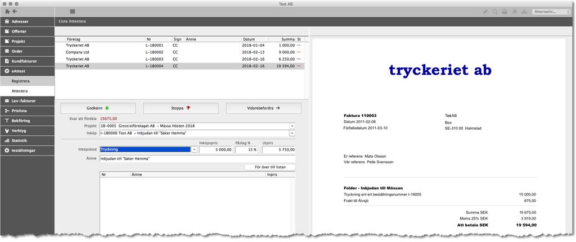Select the Attestera sub-item under eAttest
The image size is (576, 242).
click(27, 90)
